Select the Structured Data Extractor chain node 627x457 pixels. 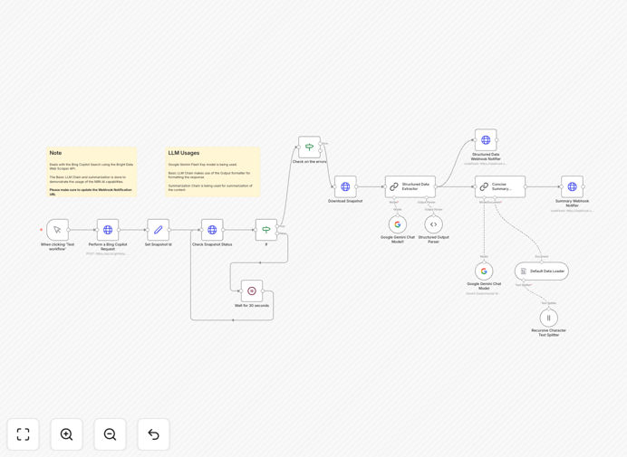click(x=410, y=186)
